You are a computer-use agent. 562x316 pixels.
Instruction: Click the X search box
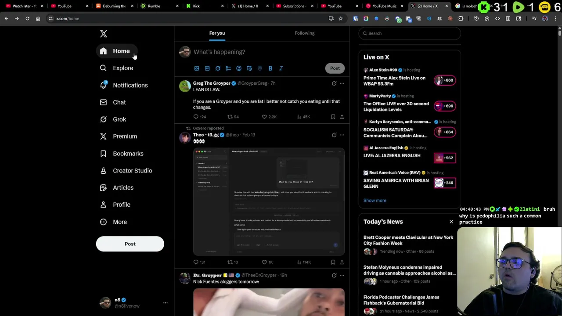410,33
